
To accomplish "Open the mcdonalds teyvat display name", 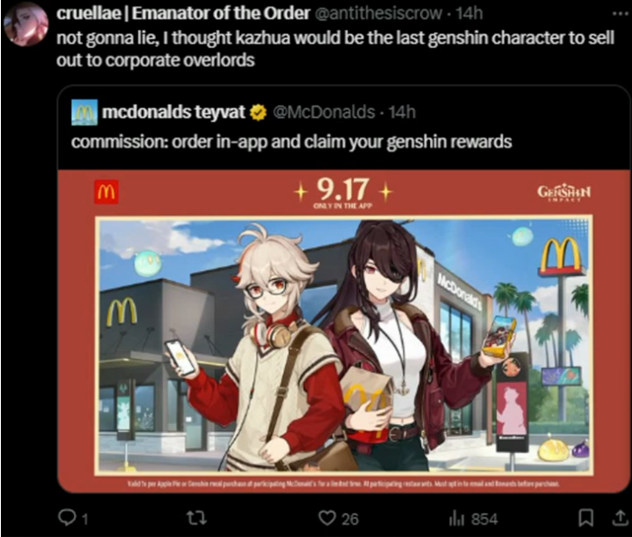I will [173, 112].
